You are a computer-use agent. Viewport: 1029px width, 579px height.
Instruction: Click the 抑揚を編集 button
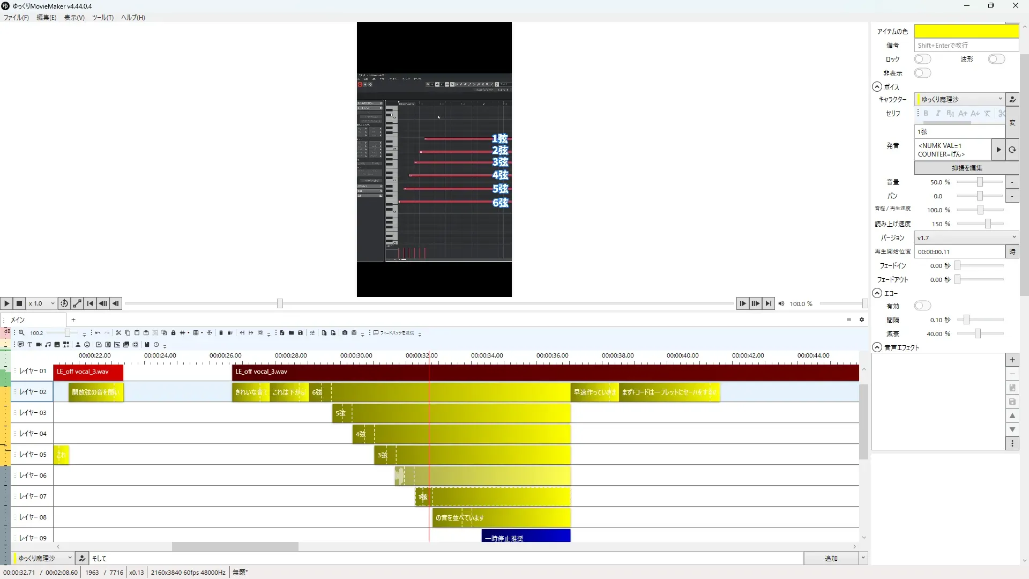(x=966, y=168)
